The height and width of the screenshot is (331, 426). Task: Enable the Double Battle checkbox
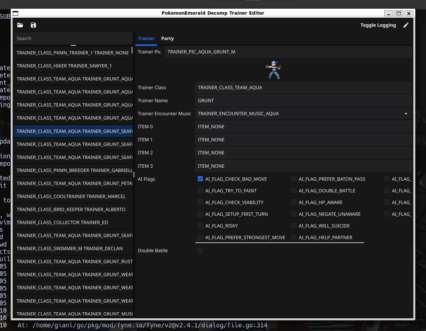click(200, 250)
